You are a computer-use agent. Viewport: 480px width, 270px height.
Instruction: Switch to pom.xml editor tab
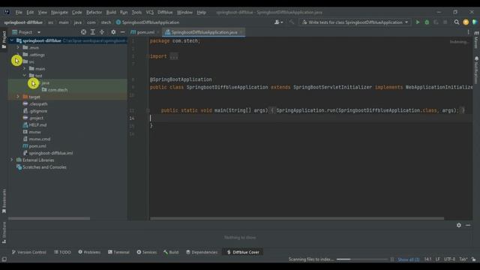(145, 32)
